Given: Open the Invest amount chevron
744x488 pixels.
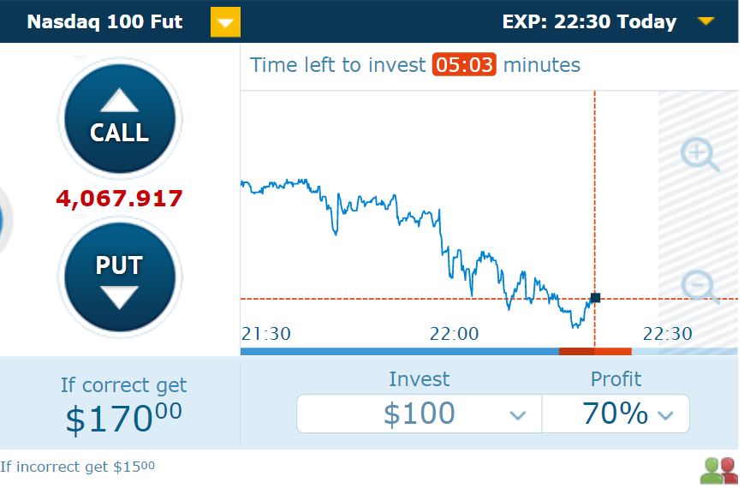Looking at the screenshot, I should [x=517, y=415].
